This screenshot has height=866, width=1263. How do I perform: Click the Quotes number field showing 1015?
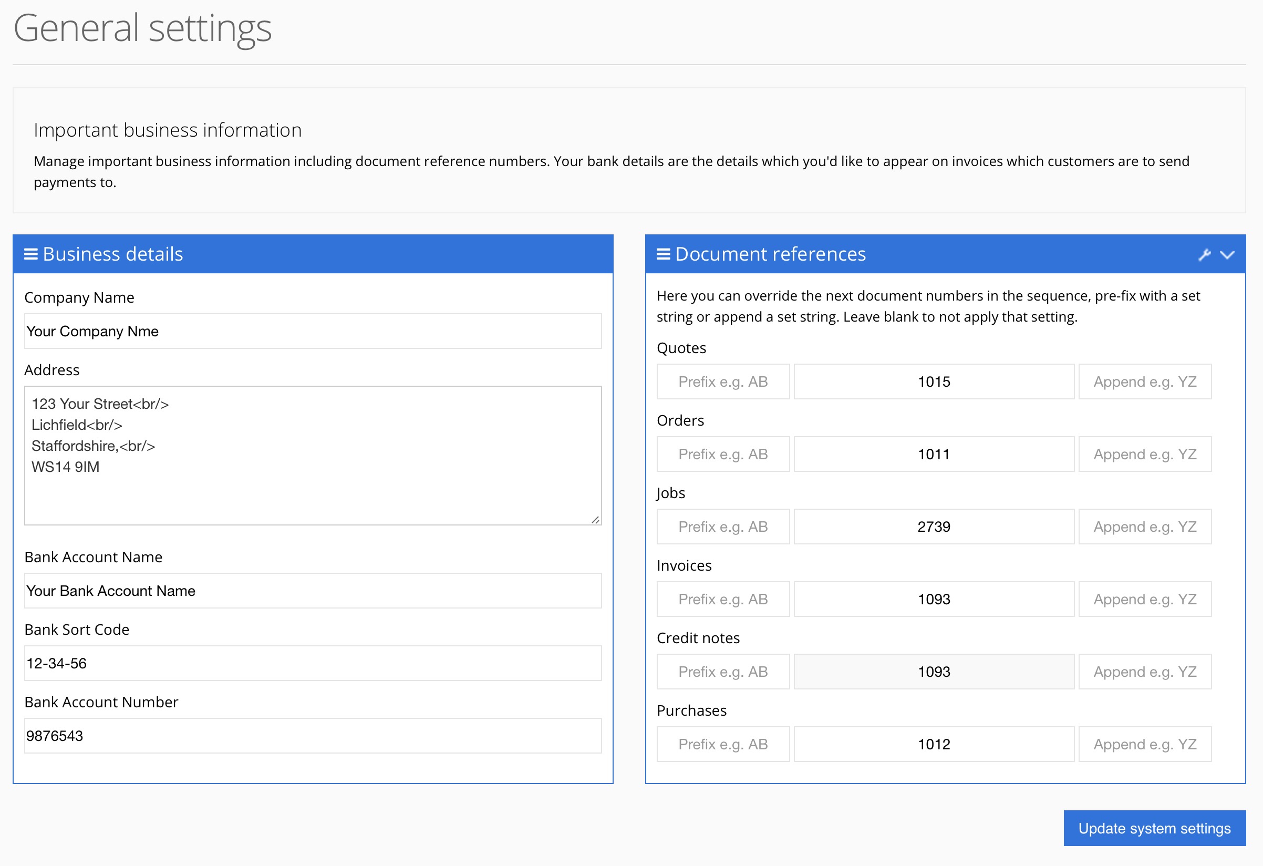tap(933, 382)
